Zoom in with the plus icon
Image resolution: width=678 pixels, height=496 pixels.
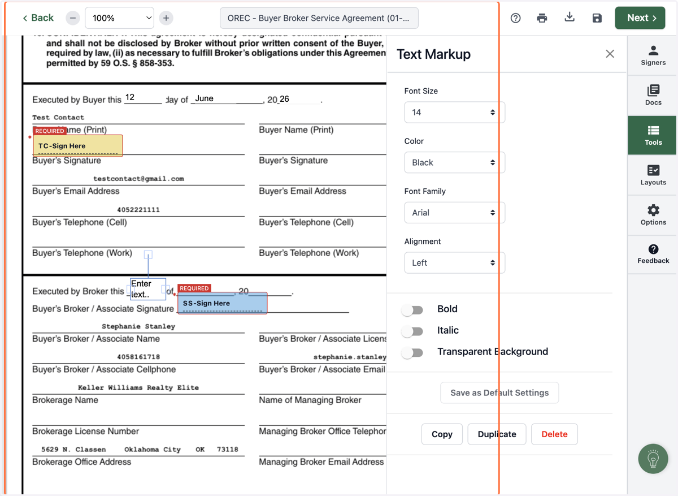coord(166,18)
